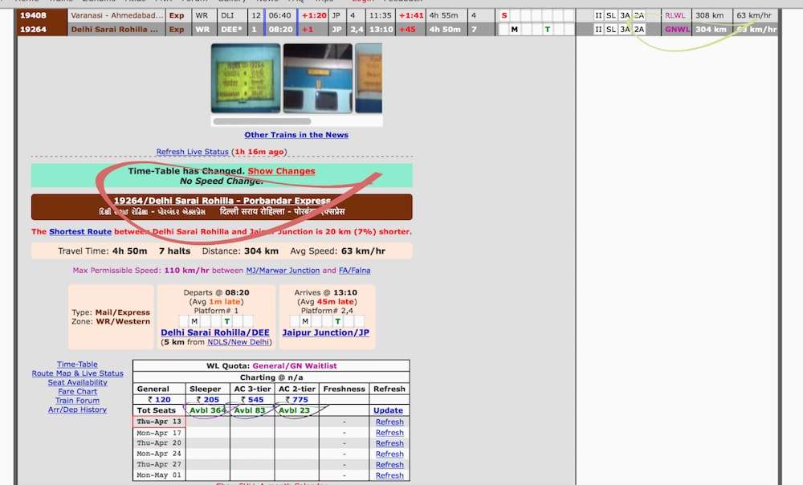The width and height of the screenshot is (803, 485).
Task: Open the Fare Chart link
Action: click(x=77, y=391)
